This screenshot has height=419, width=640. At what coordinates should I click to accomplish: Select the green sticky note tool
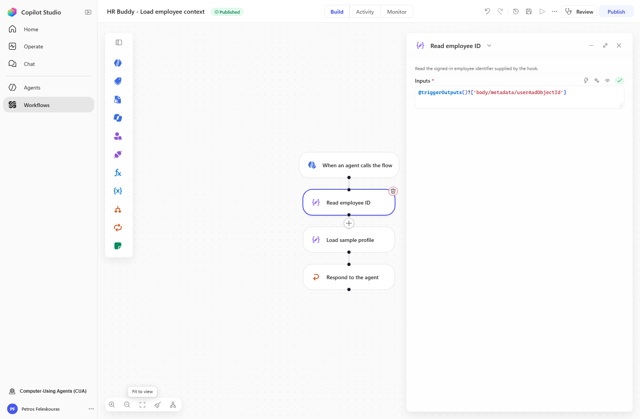[x=118, y=246]
